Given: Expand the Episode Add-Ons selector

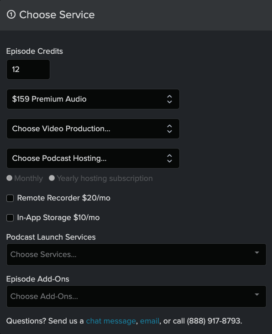Looking at the screenshot, I should click(136, 296).
